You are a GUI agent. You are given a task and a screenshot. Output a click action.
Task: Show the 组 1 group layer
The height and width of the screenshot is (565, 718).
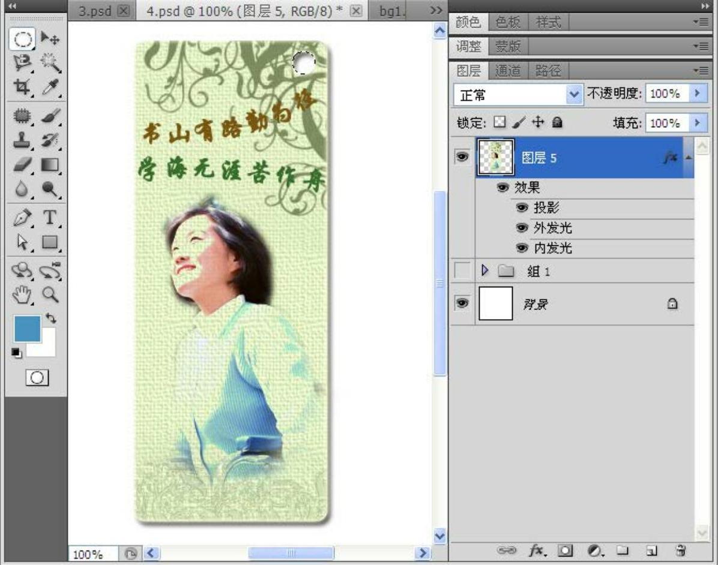click(x=462, y=271)
